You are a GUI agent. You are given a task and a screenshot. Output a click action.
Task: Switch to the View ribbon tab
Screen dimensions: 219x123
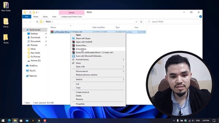[x=54, y=17]
